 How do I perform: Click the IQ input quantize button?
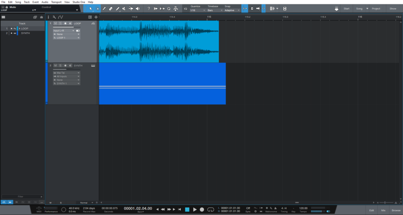coord(186,9)
